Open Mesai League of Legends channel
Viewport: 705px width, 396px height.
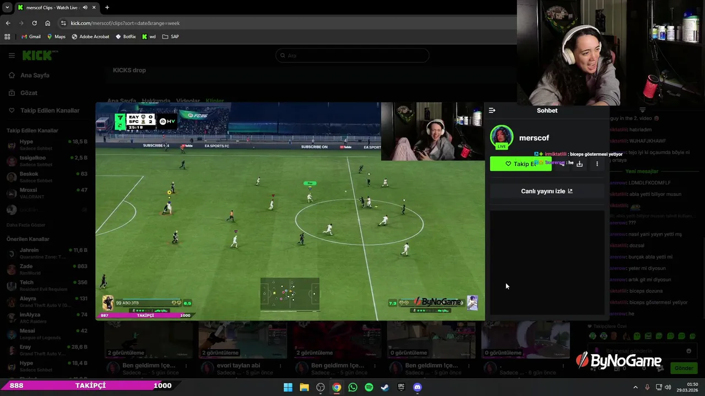[47, 333]
